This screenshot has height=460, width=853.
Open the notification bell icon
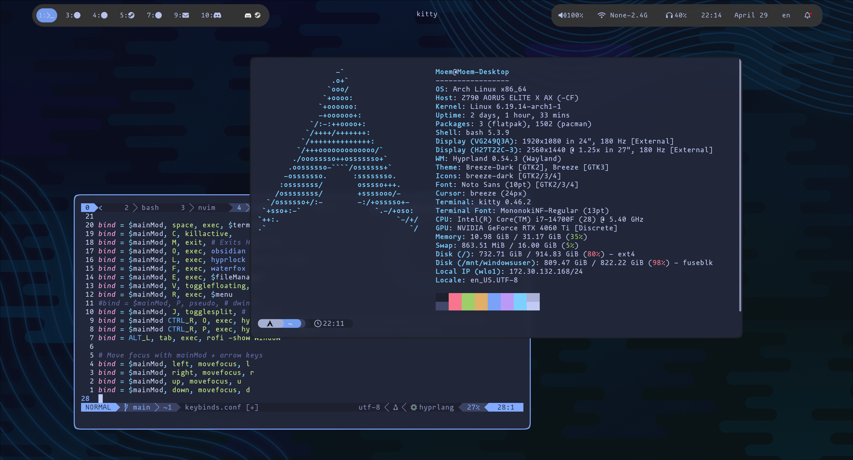click(x=808, y=15)
